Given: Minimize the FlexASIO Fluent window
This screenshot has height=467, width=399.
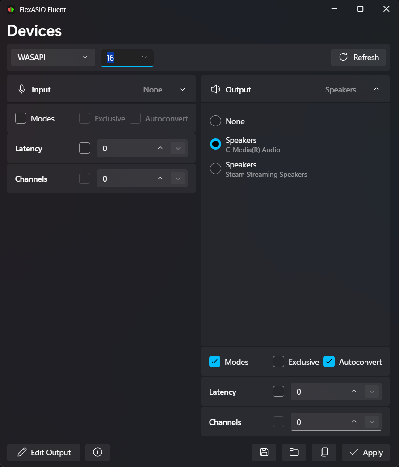Looking at the screenshot, I should point(334,9).
